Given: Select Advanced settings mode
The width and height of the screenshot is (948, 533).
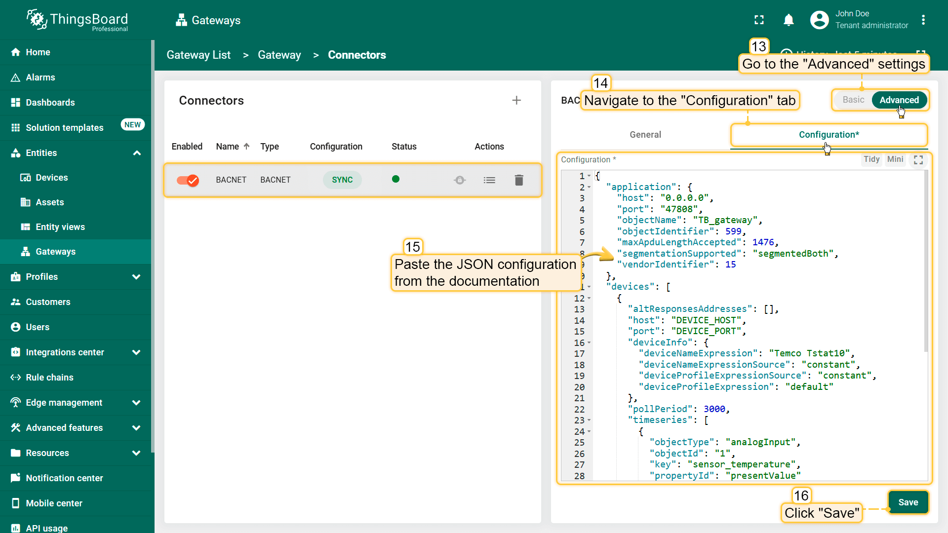Looking at the screenshot, I should [x=899, y=100].
